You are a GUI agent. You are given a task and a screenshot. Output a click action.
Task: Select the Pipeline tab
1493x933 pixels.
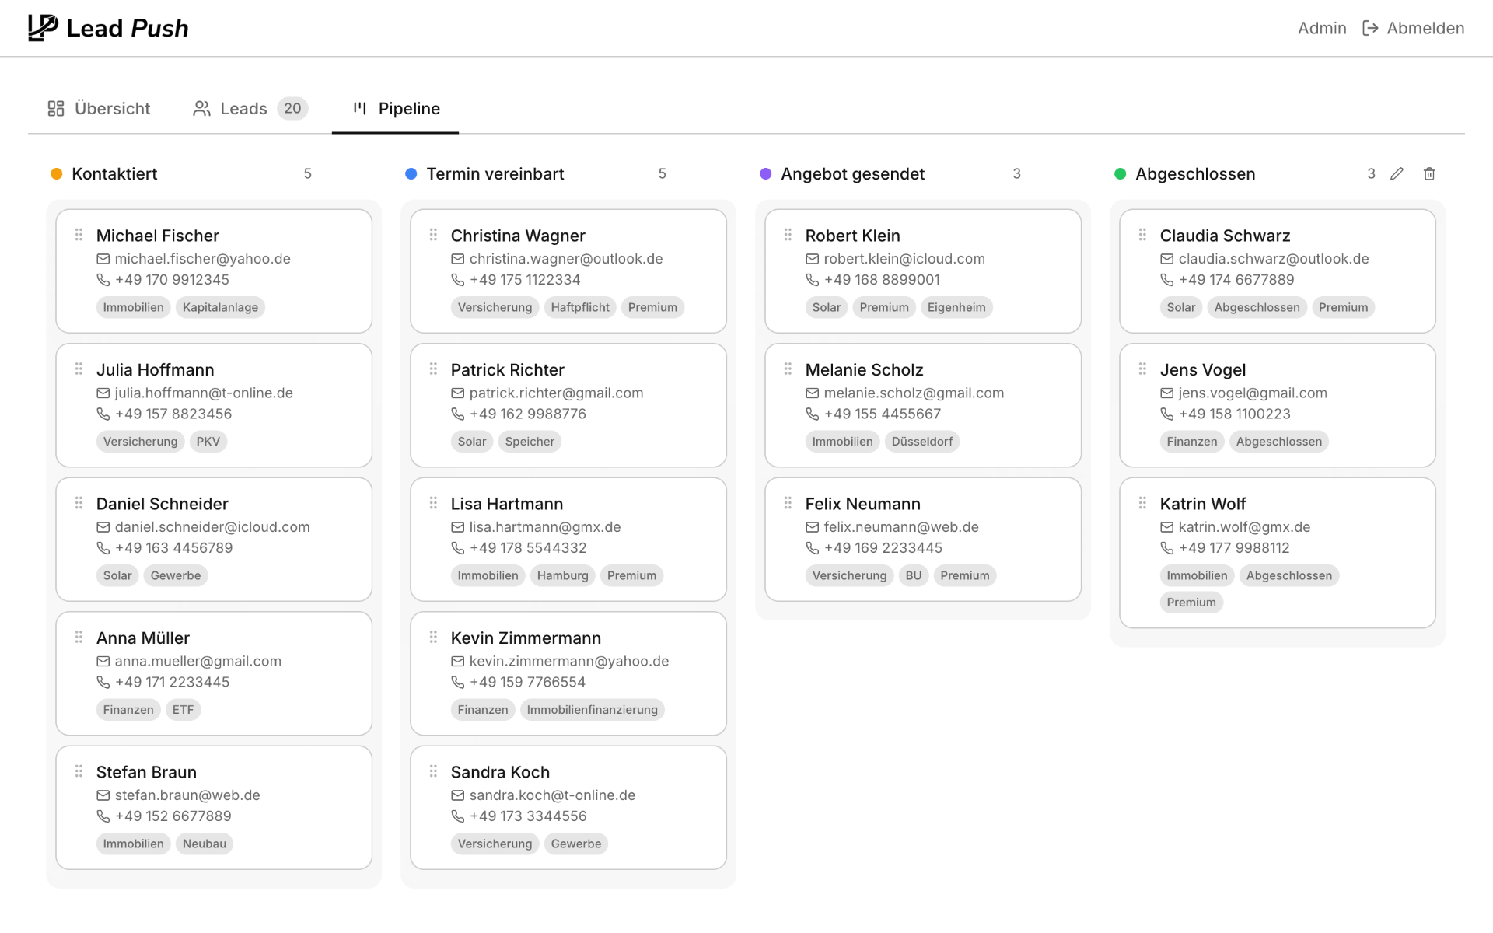(x=396, y=109)
